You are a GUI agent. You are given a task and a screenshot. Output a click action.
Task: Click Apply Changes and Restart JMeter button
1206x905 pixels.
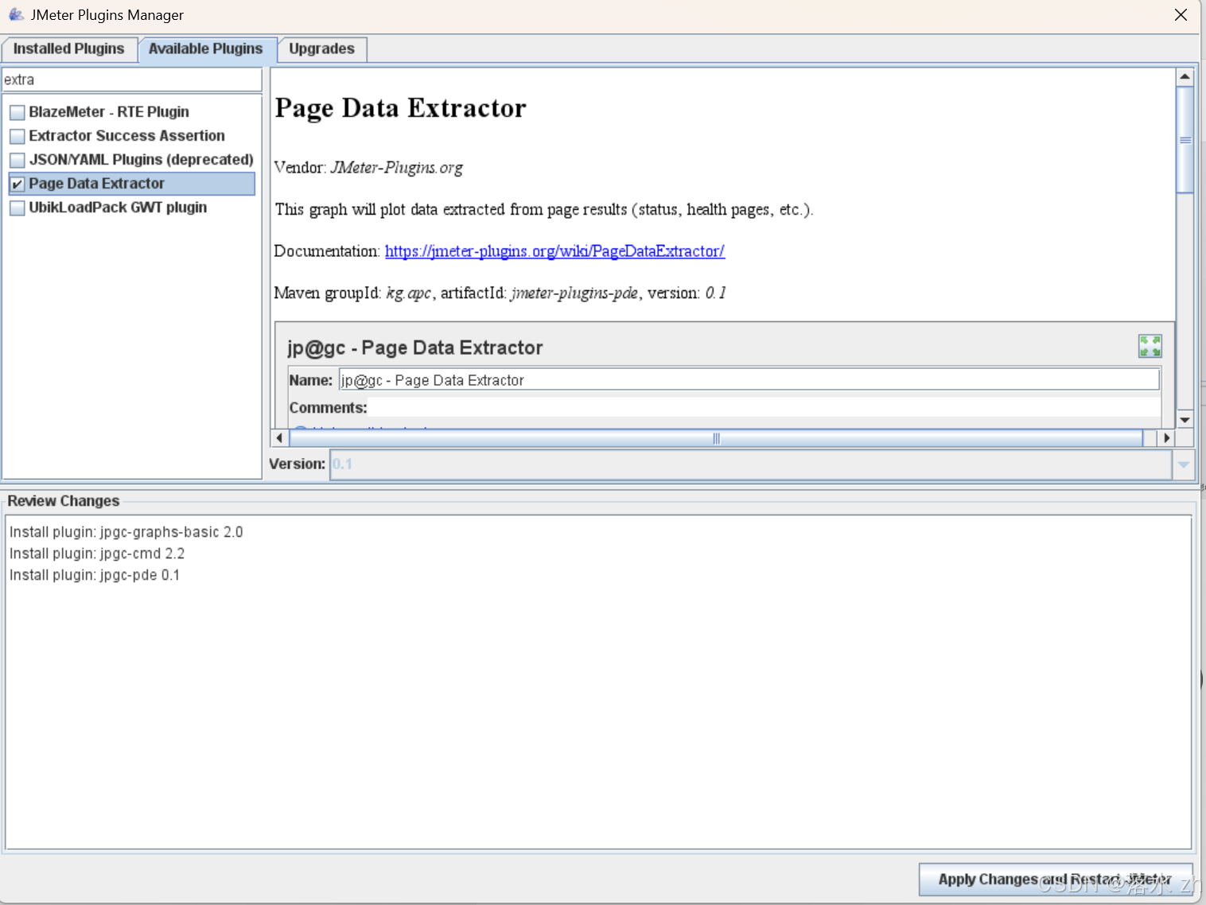(1056, 880)
